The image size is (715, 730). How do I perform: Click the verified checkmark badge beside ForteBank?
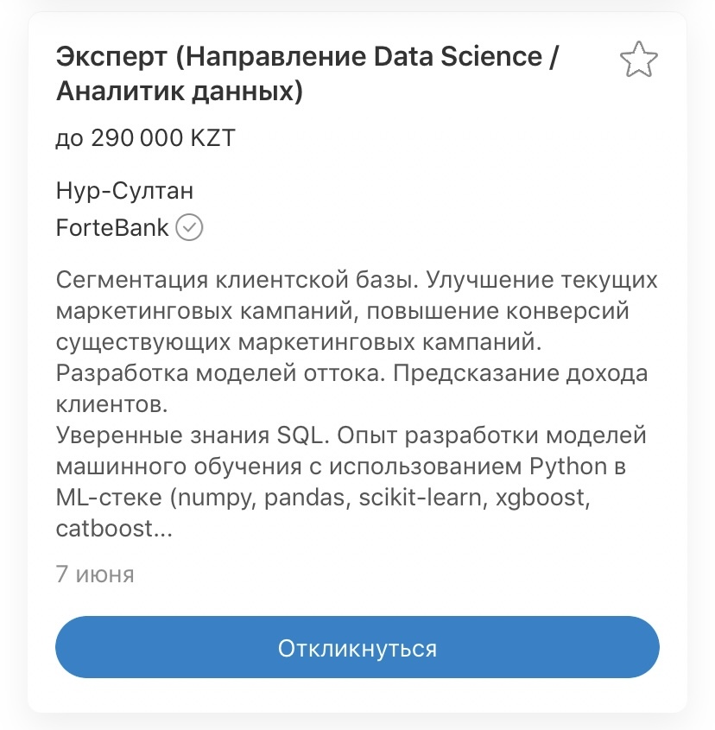tap(189, 227)
